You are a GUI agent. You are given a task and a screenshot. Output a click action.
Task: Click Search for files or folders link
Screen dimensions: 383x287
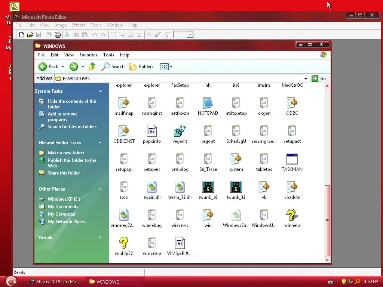72,127
